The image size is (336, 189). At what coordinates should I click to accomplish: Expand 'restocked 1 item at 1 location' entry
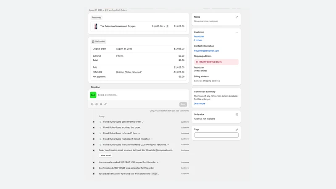[x=152, y=139]
